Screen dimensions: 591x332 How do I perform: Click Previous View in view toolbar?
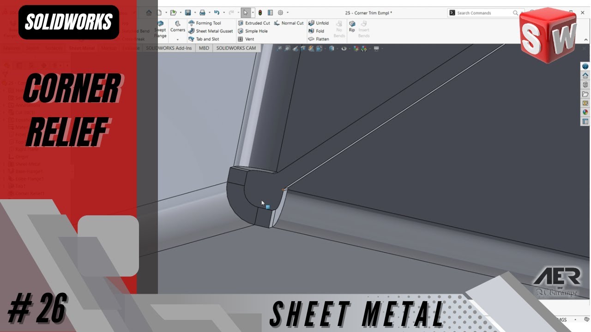click(x=295, y=48)
